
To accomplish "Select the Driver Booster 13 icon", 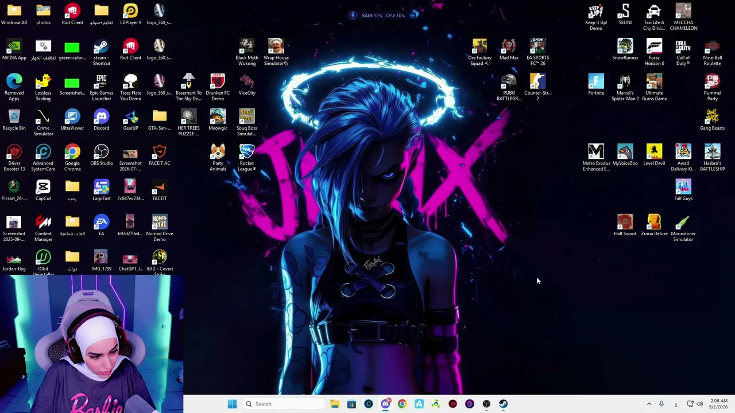I will [14, 158].
